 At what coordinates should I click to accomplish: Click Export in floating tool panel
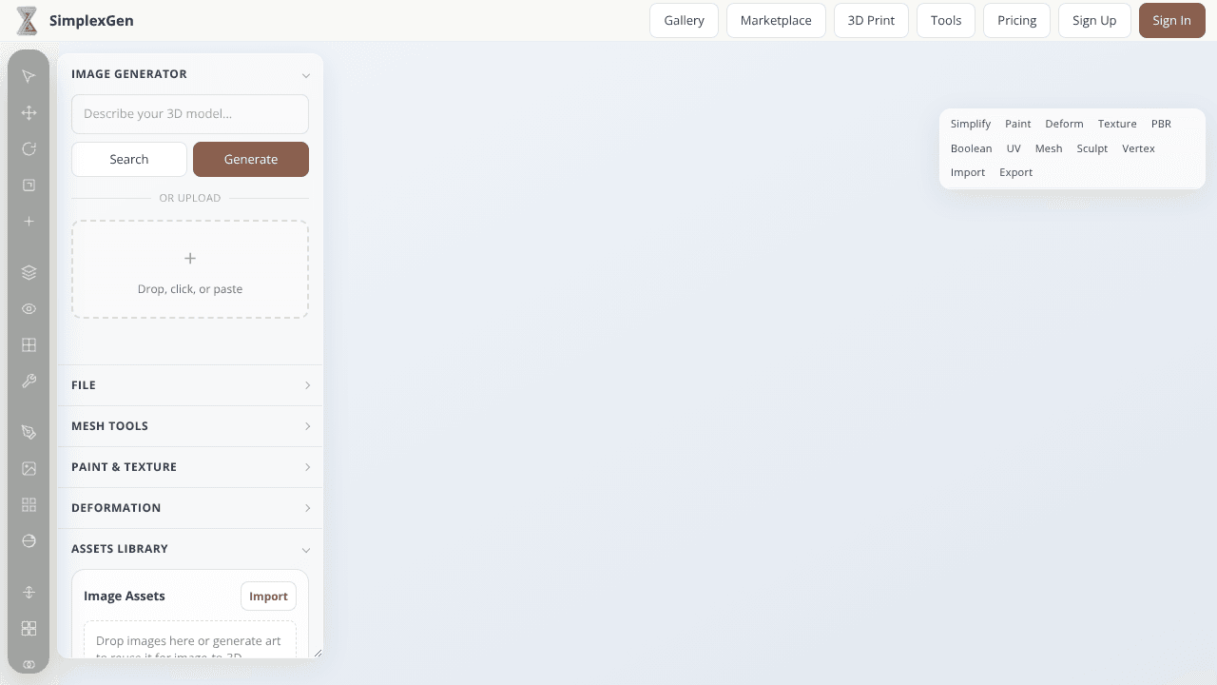pyautogui.click(x=1015, y=172)
